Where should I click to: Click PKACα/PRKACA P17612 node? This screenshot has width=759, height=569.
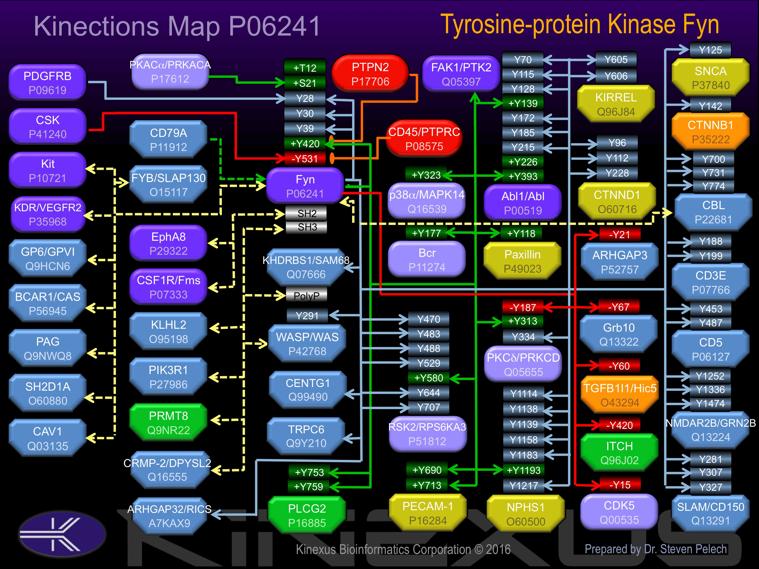tap(170, 72)
